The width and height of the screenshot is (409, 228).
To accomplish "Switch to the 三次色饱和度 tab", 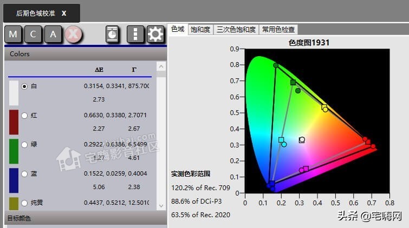I will (x=236, y=29).
